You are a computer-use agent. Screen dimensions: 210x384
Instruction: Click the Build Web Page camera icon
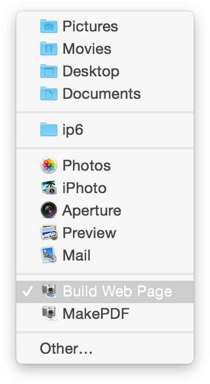click(49, 291)
